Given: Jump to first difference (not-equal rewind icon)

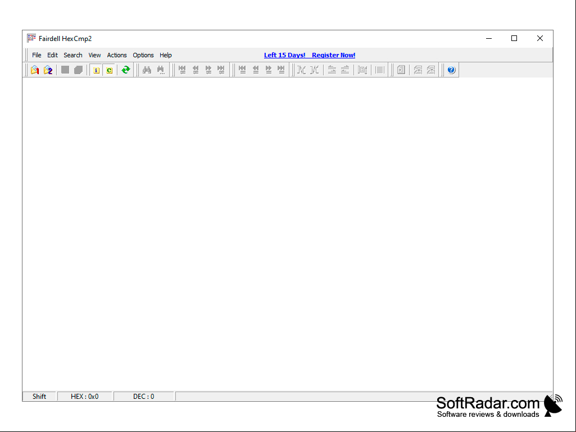Looking at the screenshot, I should (x=182, y=70).
